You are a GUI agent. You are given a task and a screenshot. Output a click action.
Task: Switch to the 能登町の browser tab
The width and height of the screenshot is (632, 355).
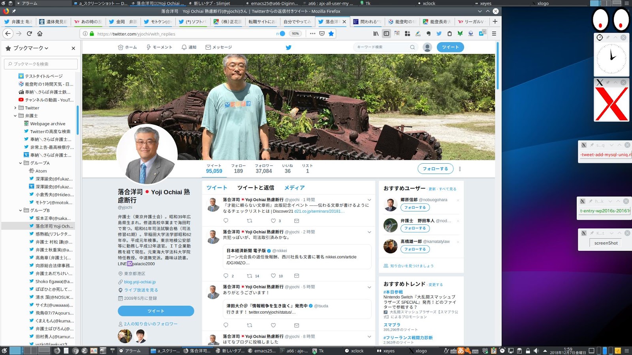(x=402, y=22)
